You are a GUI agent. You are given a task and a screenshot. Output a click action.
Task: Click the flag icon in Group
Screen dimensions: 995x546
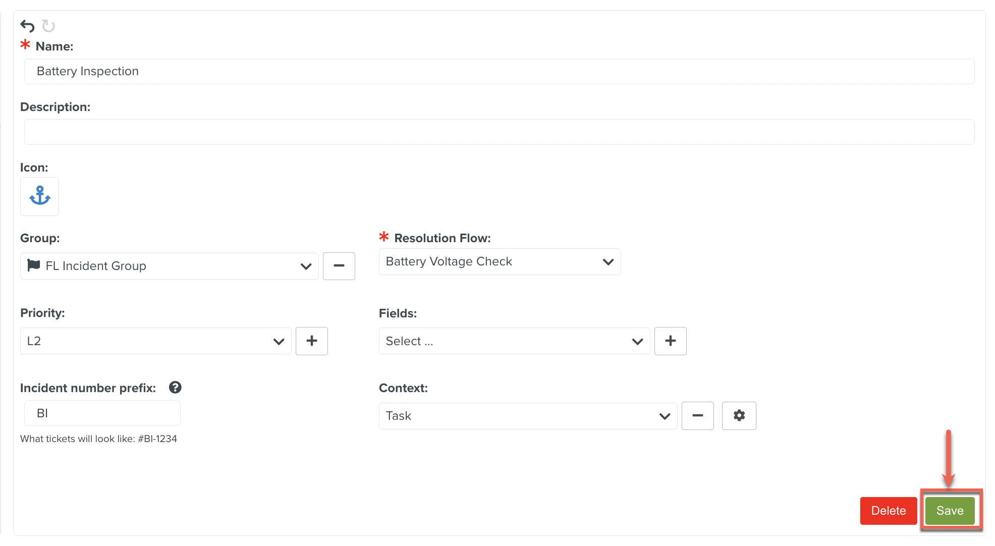pos(34,265)
